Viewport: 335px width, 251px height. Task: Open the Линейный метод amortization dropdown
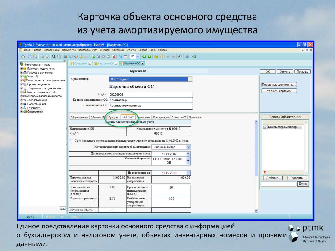click(x=188, y=147)
